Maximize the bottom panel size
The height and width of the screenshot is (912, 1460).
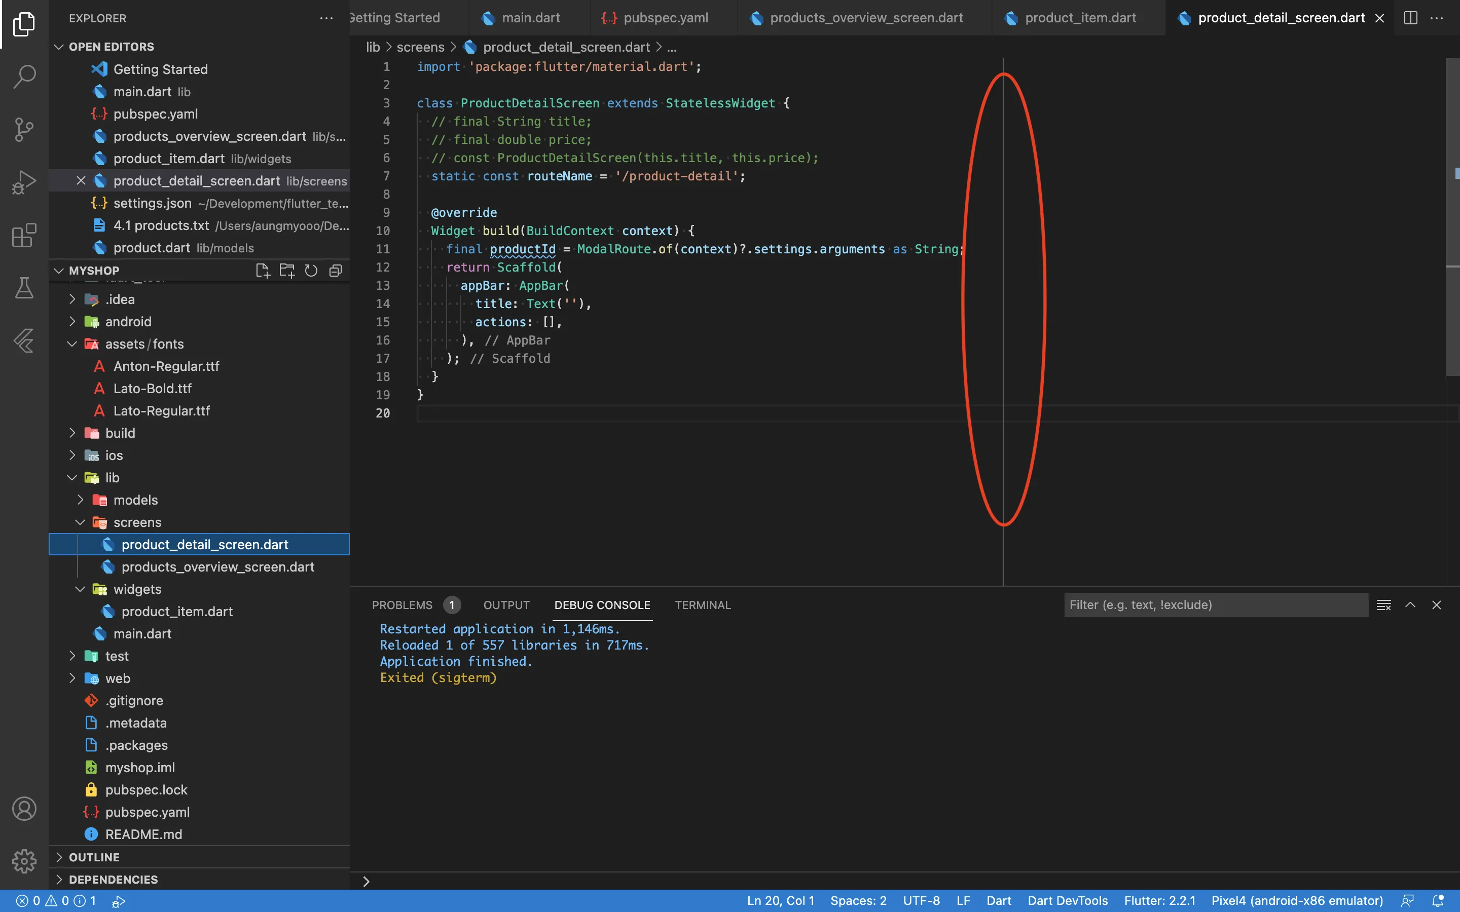(x=1410, y=605)
